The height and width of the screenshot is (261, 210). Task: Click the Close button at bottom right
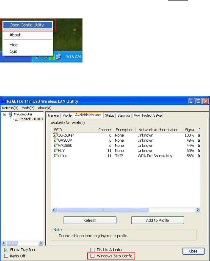click(x=193, y=251)
